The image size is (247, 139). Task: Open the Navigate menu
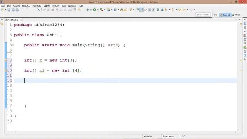coord(37,6)
